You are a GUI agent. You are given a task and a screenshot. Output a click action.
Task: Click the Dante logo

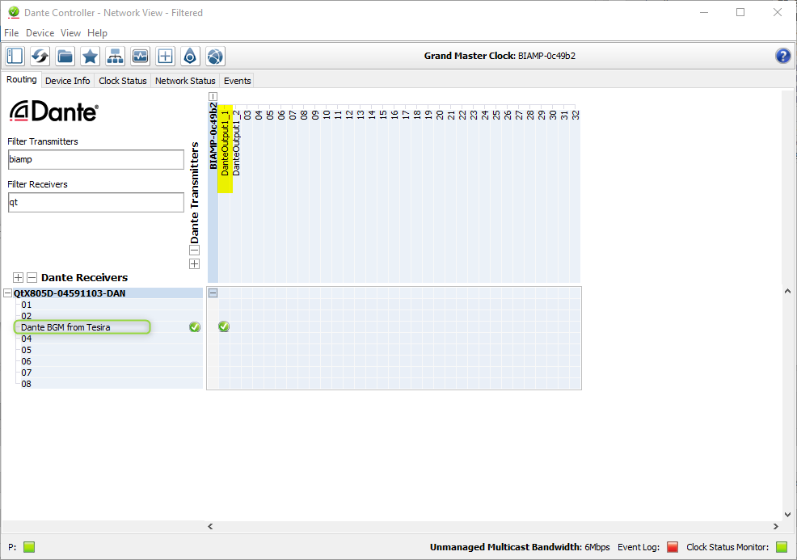click(54, 111)
